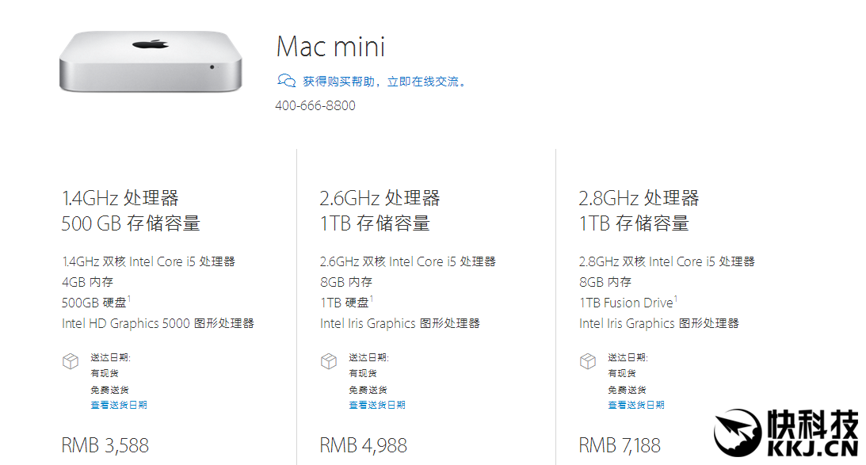This screenshot has width=866, height=465.
Task: Click the Mac mini page heading
Action: click(x=330, y=47)
